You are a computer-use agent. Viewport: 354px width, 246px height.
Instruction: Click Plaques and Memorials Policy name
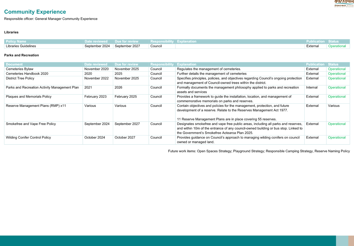point(29,97)
